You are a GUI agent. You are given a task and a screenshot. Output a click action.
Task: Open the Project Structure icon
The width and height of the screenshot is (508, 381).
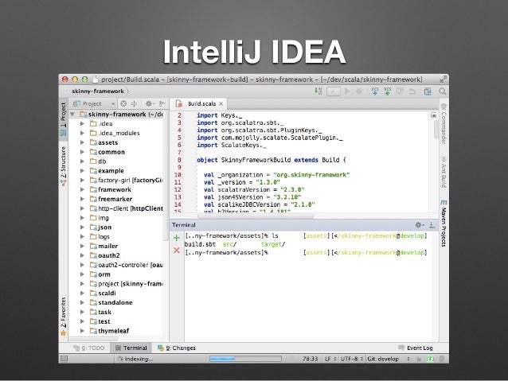click(428, 91)
